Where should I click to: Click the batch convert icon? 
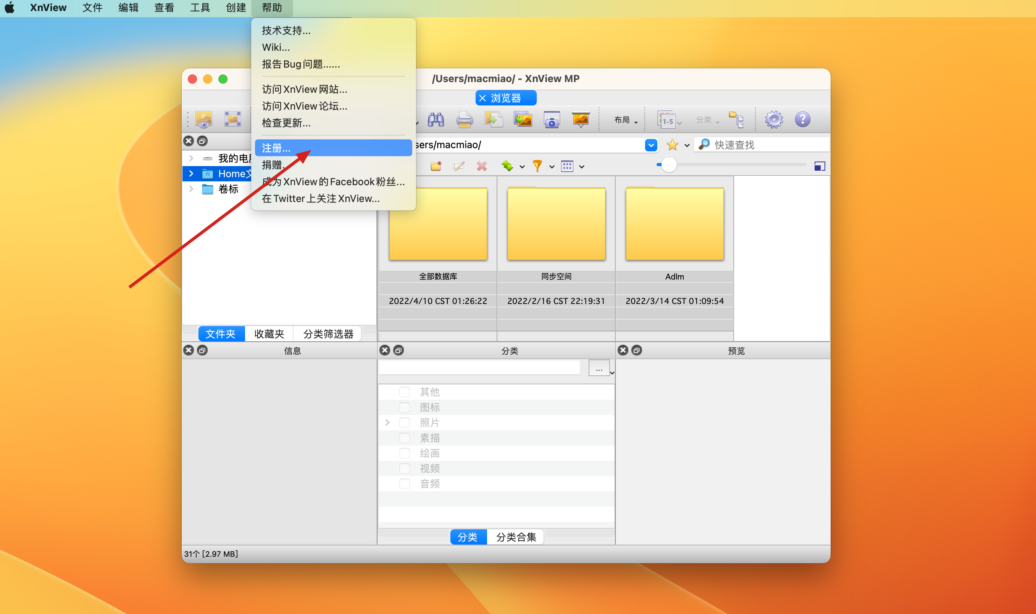point(523,120)
